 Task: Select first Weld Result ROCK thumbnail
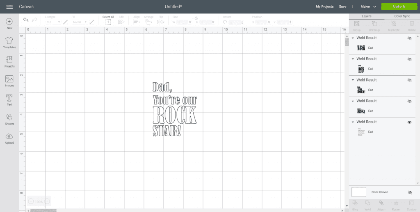coord(361,48)
